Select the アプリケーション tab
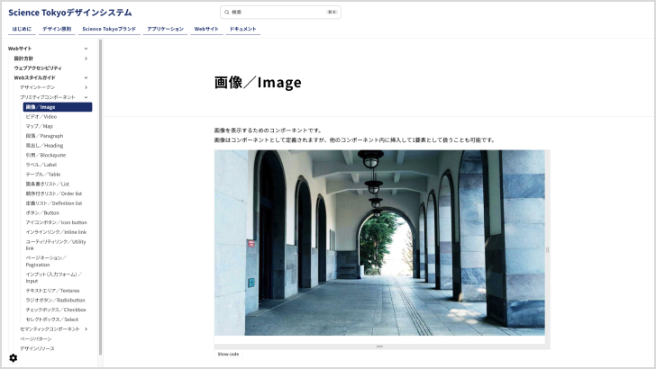This screenshot has height=369, width=656. pyautogui.click(x=165, y=29)
